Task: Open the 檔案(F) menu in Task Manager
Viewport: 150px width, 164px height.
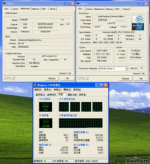Action: point(38,90)
